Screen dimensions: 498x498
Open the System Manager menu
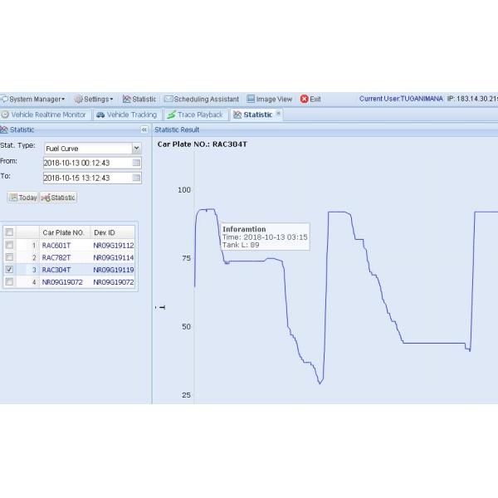pos(33,99)
